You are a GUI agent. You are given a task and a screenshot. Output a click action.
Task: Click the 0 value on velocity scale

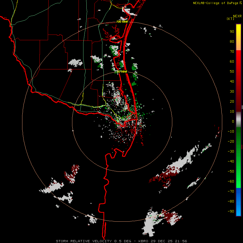click(x=233, y=121)
